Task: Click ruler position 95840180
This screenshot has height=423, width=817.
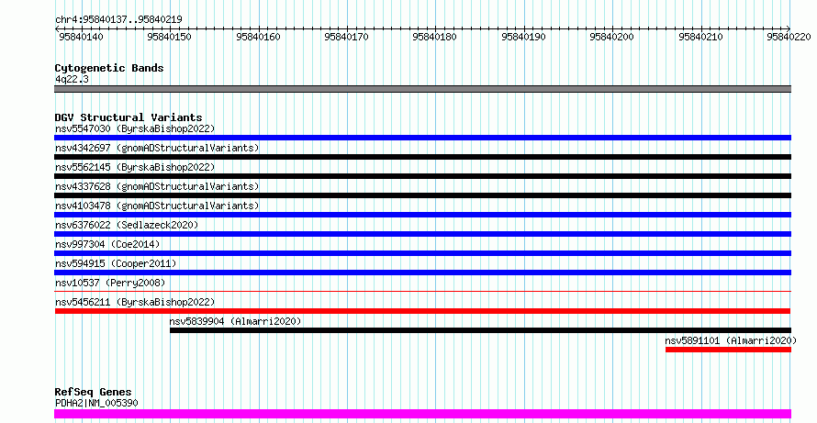Action: [x=434, y=37]
